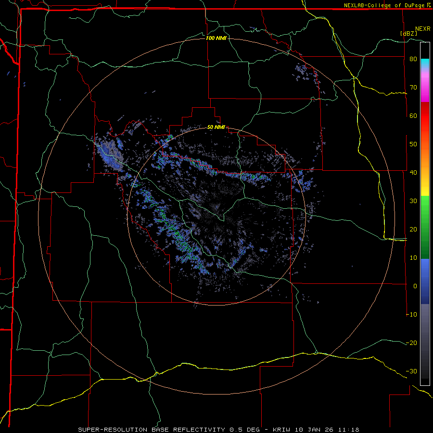
Task: Click the 100 NMI range ring label
Action: click(x=216, y=38)
